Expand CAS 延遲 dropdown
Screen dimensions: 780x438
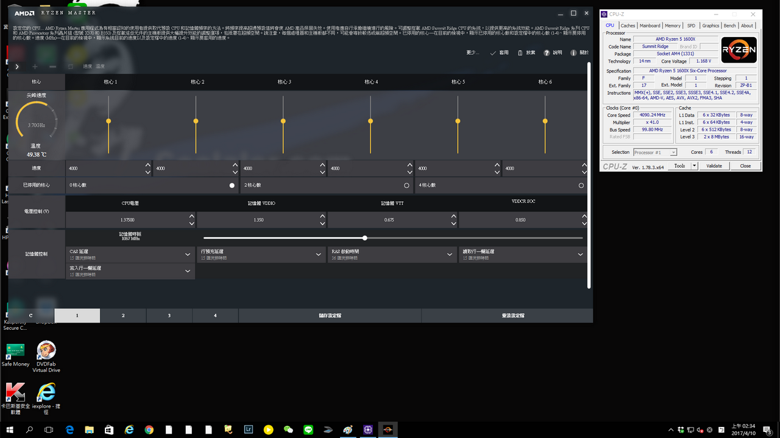pyautogui.click(x=188, y=254)
